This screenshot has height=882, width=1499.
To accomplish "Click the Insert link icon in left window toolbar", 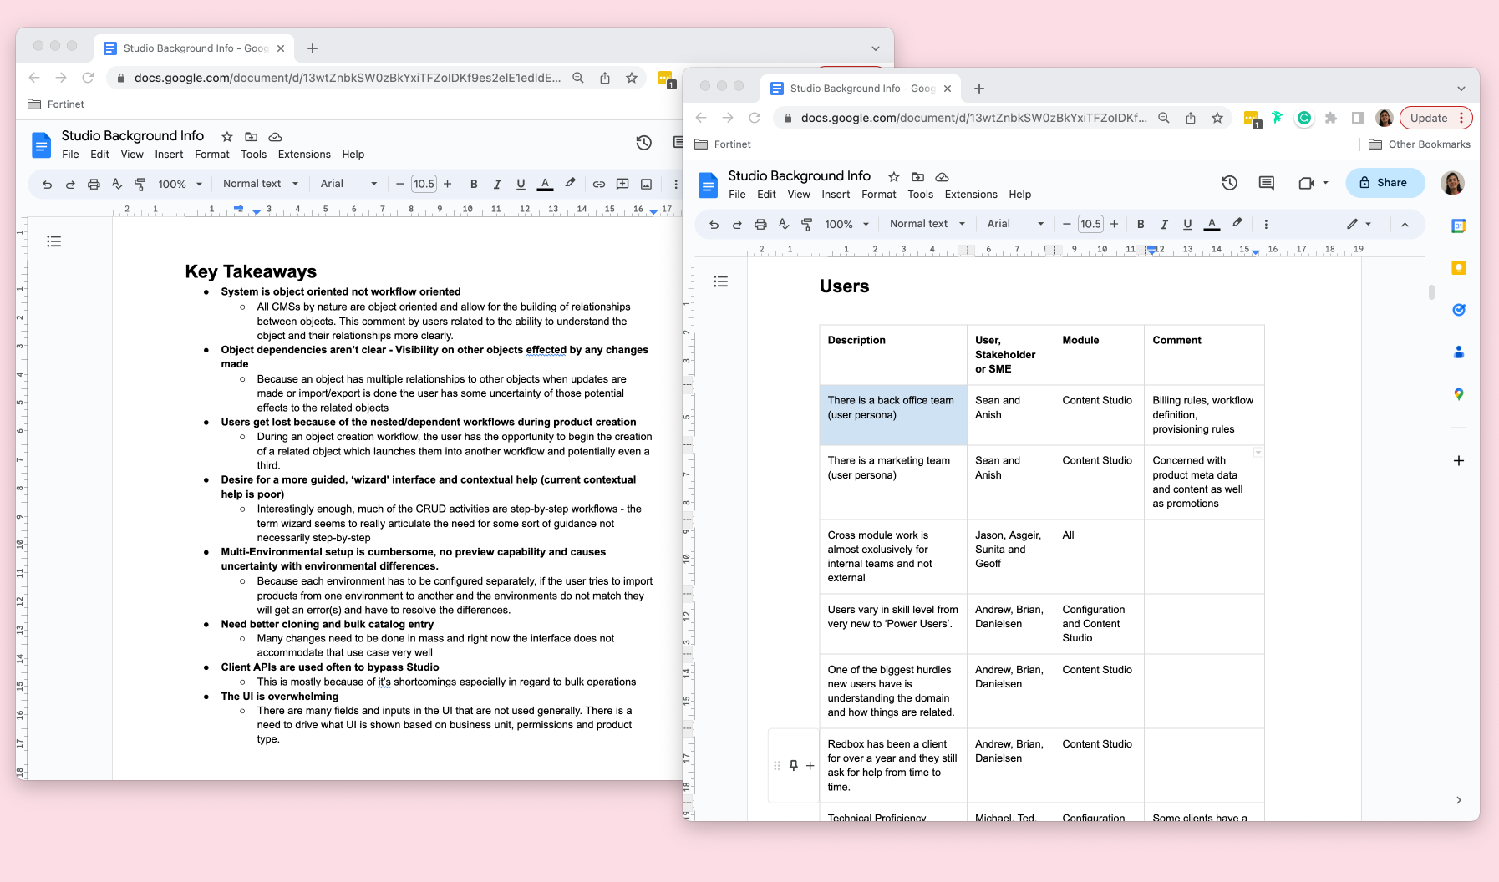I will (599, 184).
